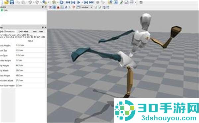
Task: Edit the Hip Width value field
Action: click(x=30, y=70)
